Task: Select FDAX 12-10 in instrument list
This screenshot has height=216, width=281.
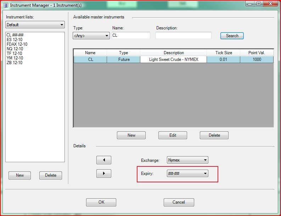Action: click(x=17, y=44)
